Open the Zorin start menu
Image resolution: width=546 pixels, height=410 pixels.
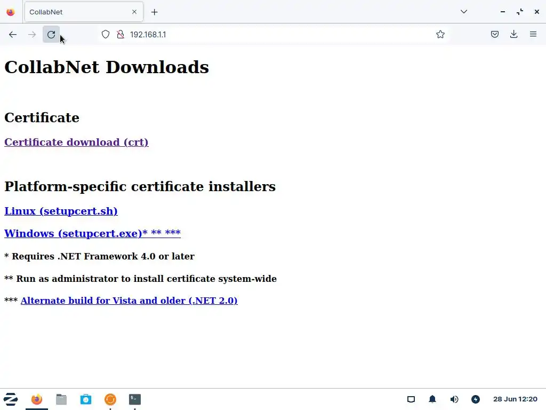pyautogui.click(x=11, y=399)
